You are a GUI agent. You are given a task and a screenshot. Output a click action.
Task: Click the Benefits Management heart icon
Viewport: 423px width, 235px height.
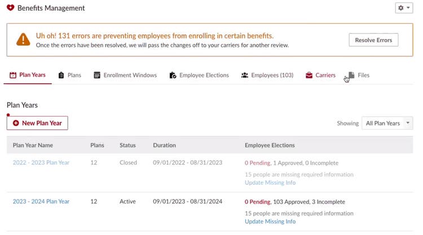11,8
